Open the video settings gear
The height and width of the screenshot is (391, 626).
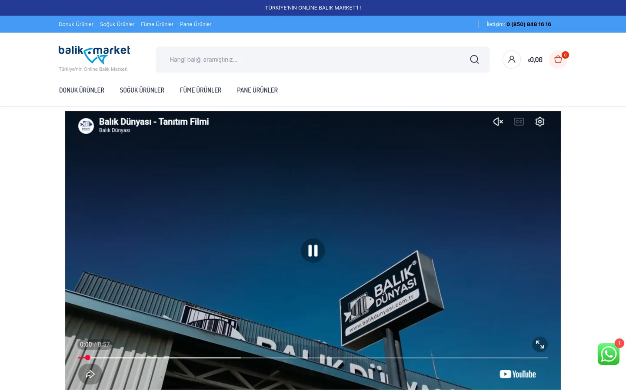[540, 122]
